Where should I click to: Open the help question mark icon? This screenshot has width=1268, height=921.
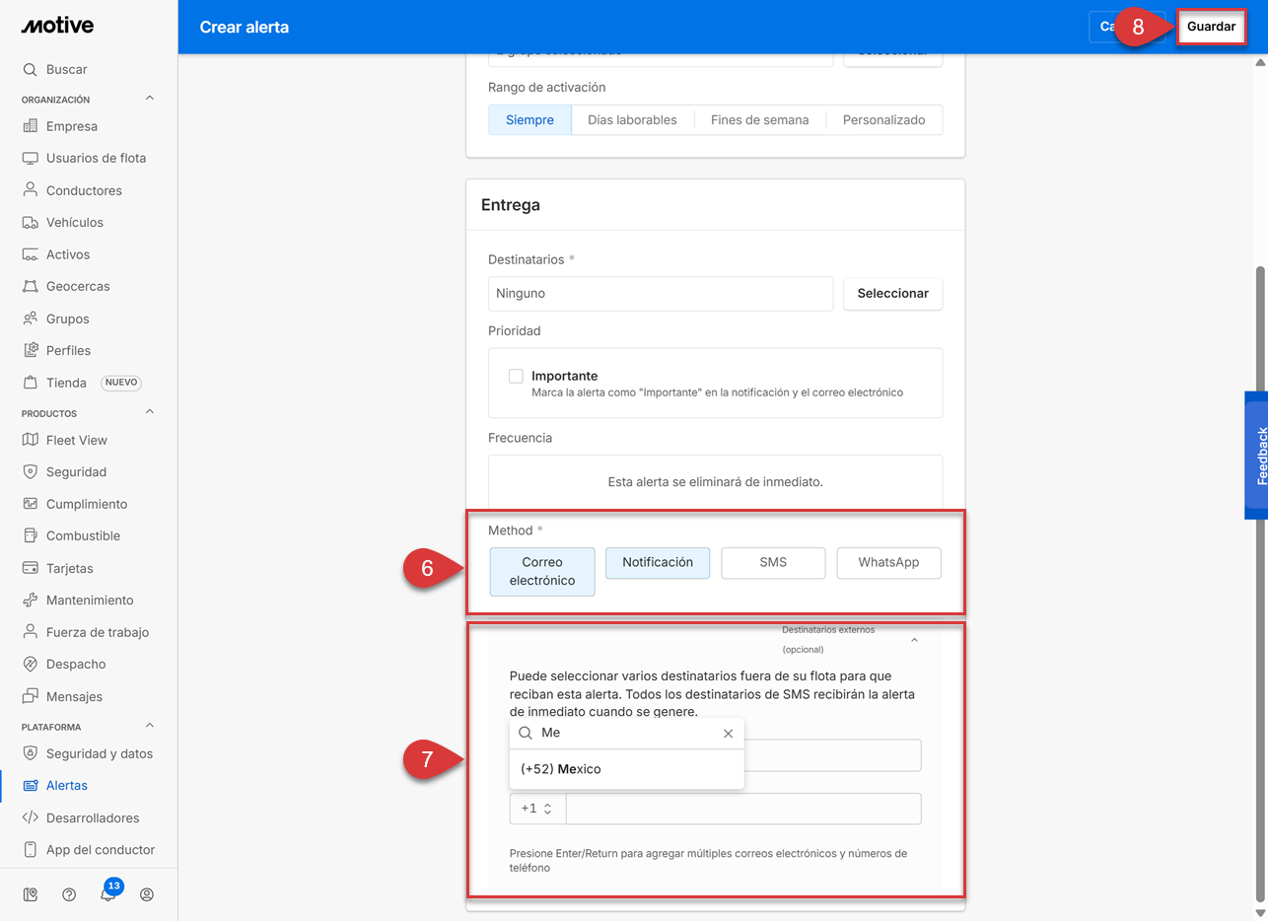pos(69,894)
